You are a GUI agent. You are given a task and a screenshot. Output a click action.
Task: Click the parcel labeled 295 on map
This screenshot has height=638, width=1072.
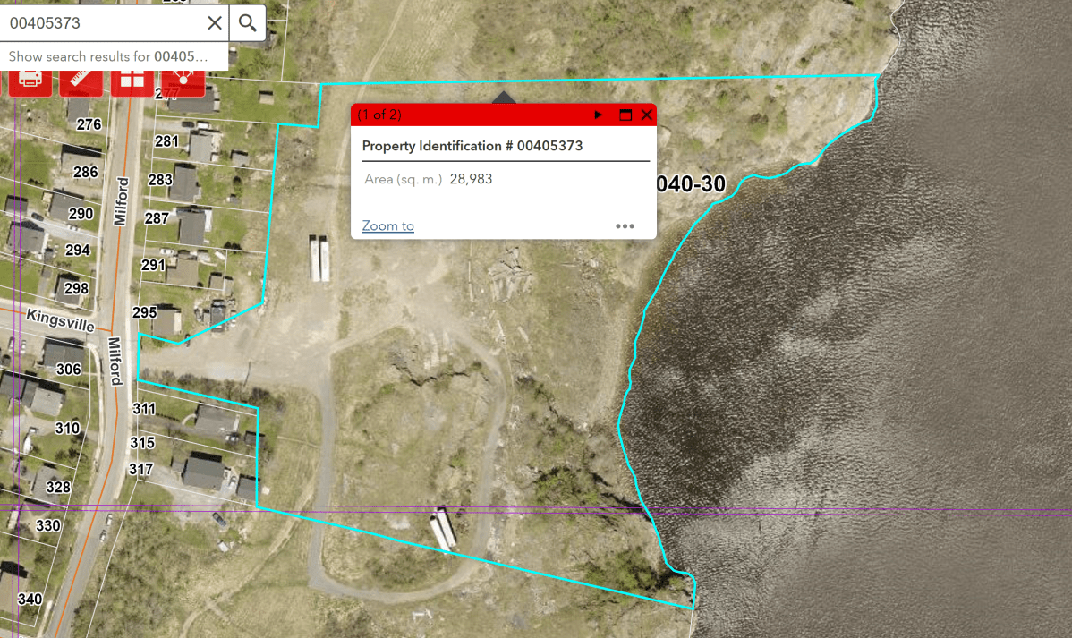coord(144,312)
